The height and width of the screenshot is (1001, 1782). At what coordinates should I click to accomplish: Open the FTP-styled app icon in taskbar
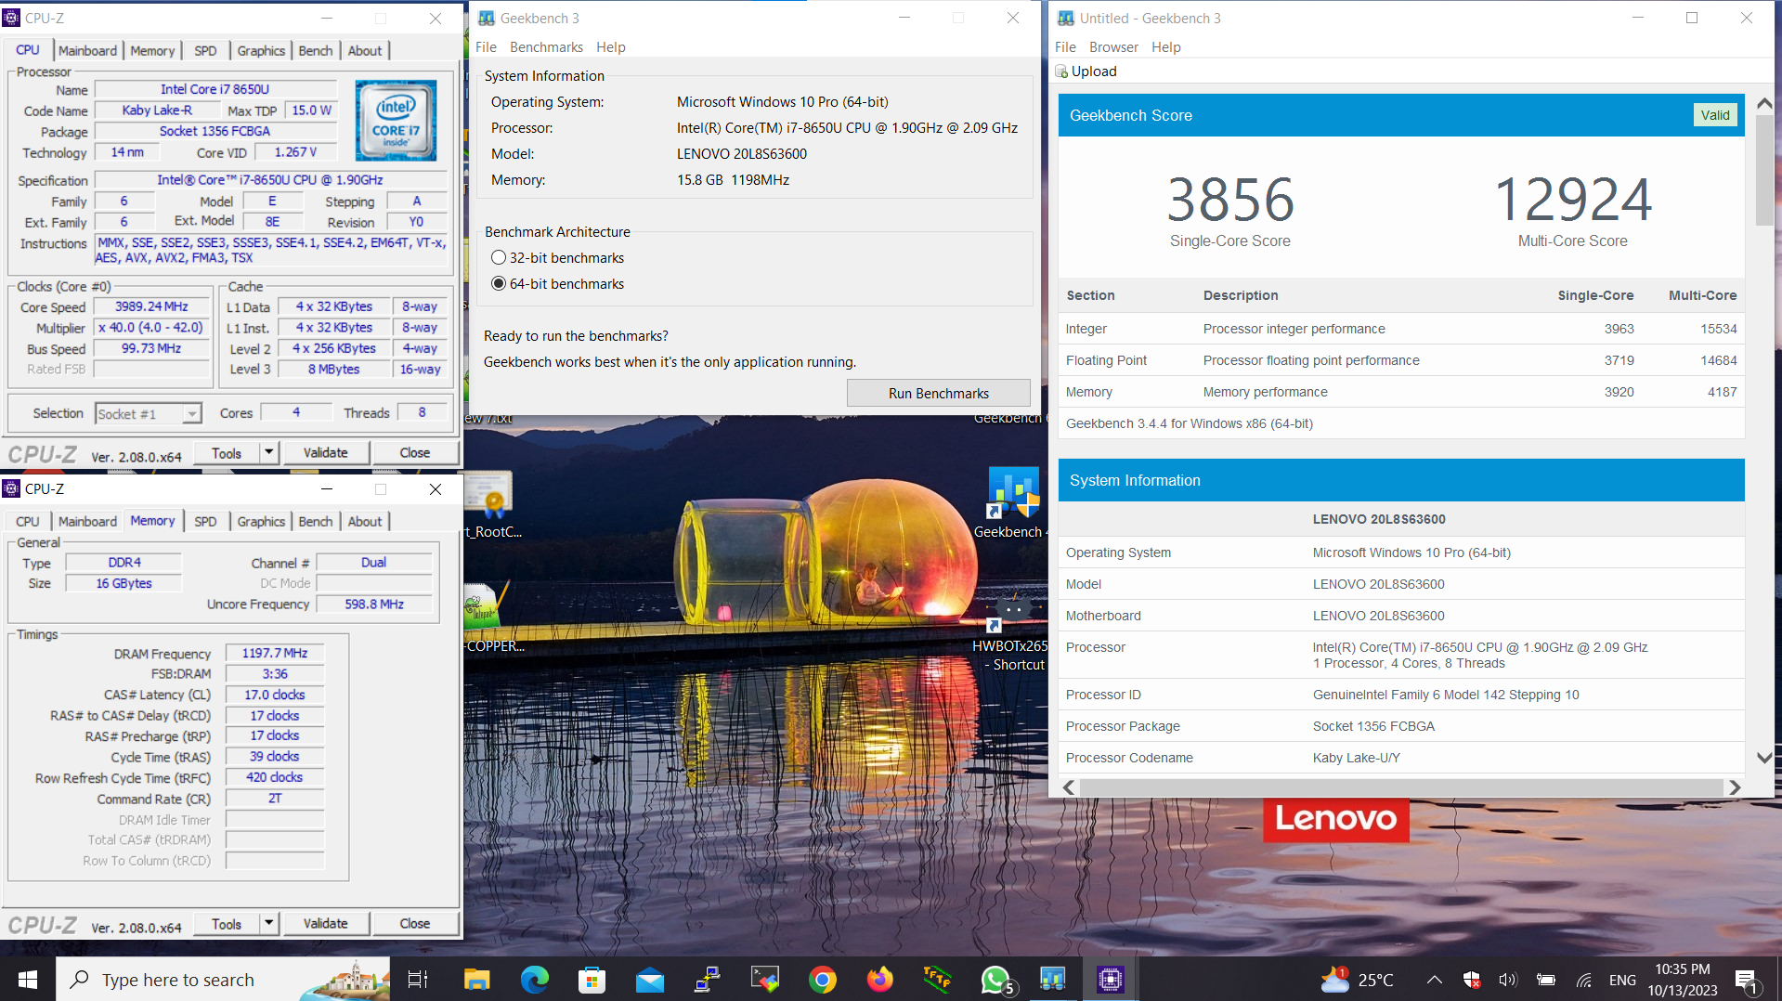(x=937, y=979)
